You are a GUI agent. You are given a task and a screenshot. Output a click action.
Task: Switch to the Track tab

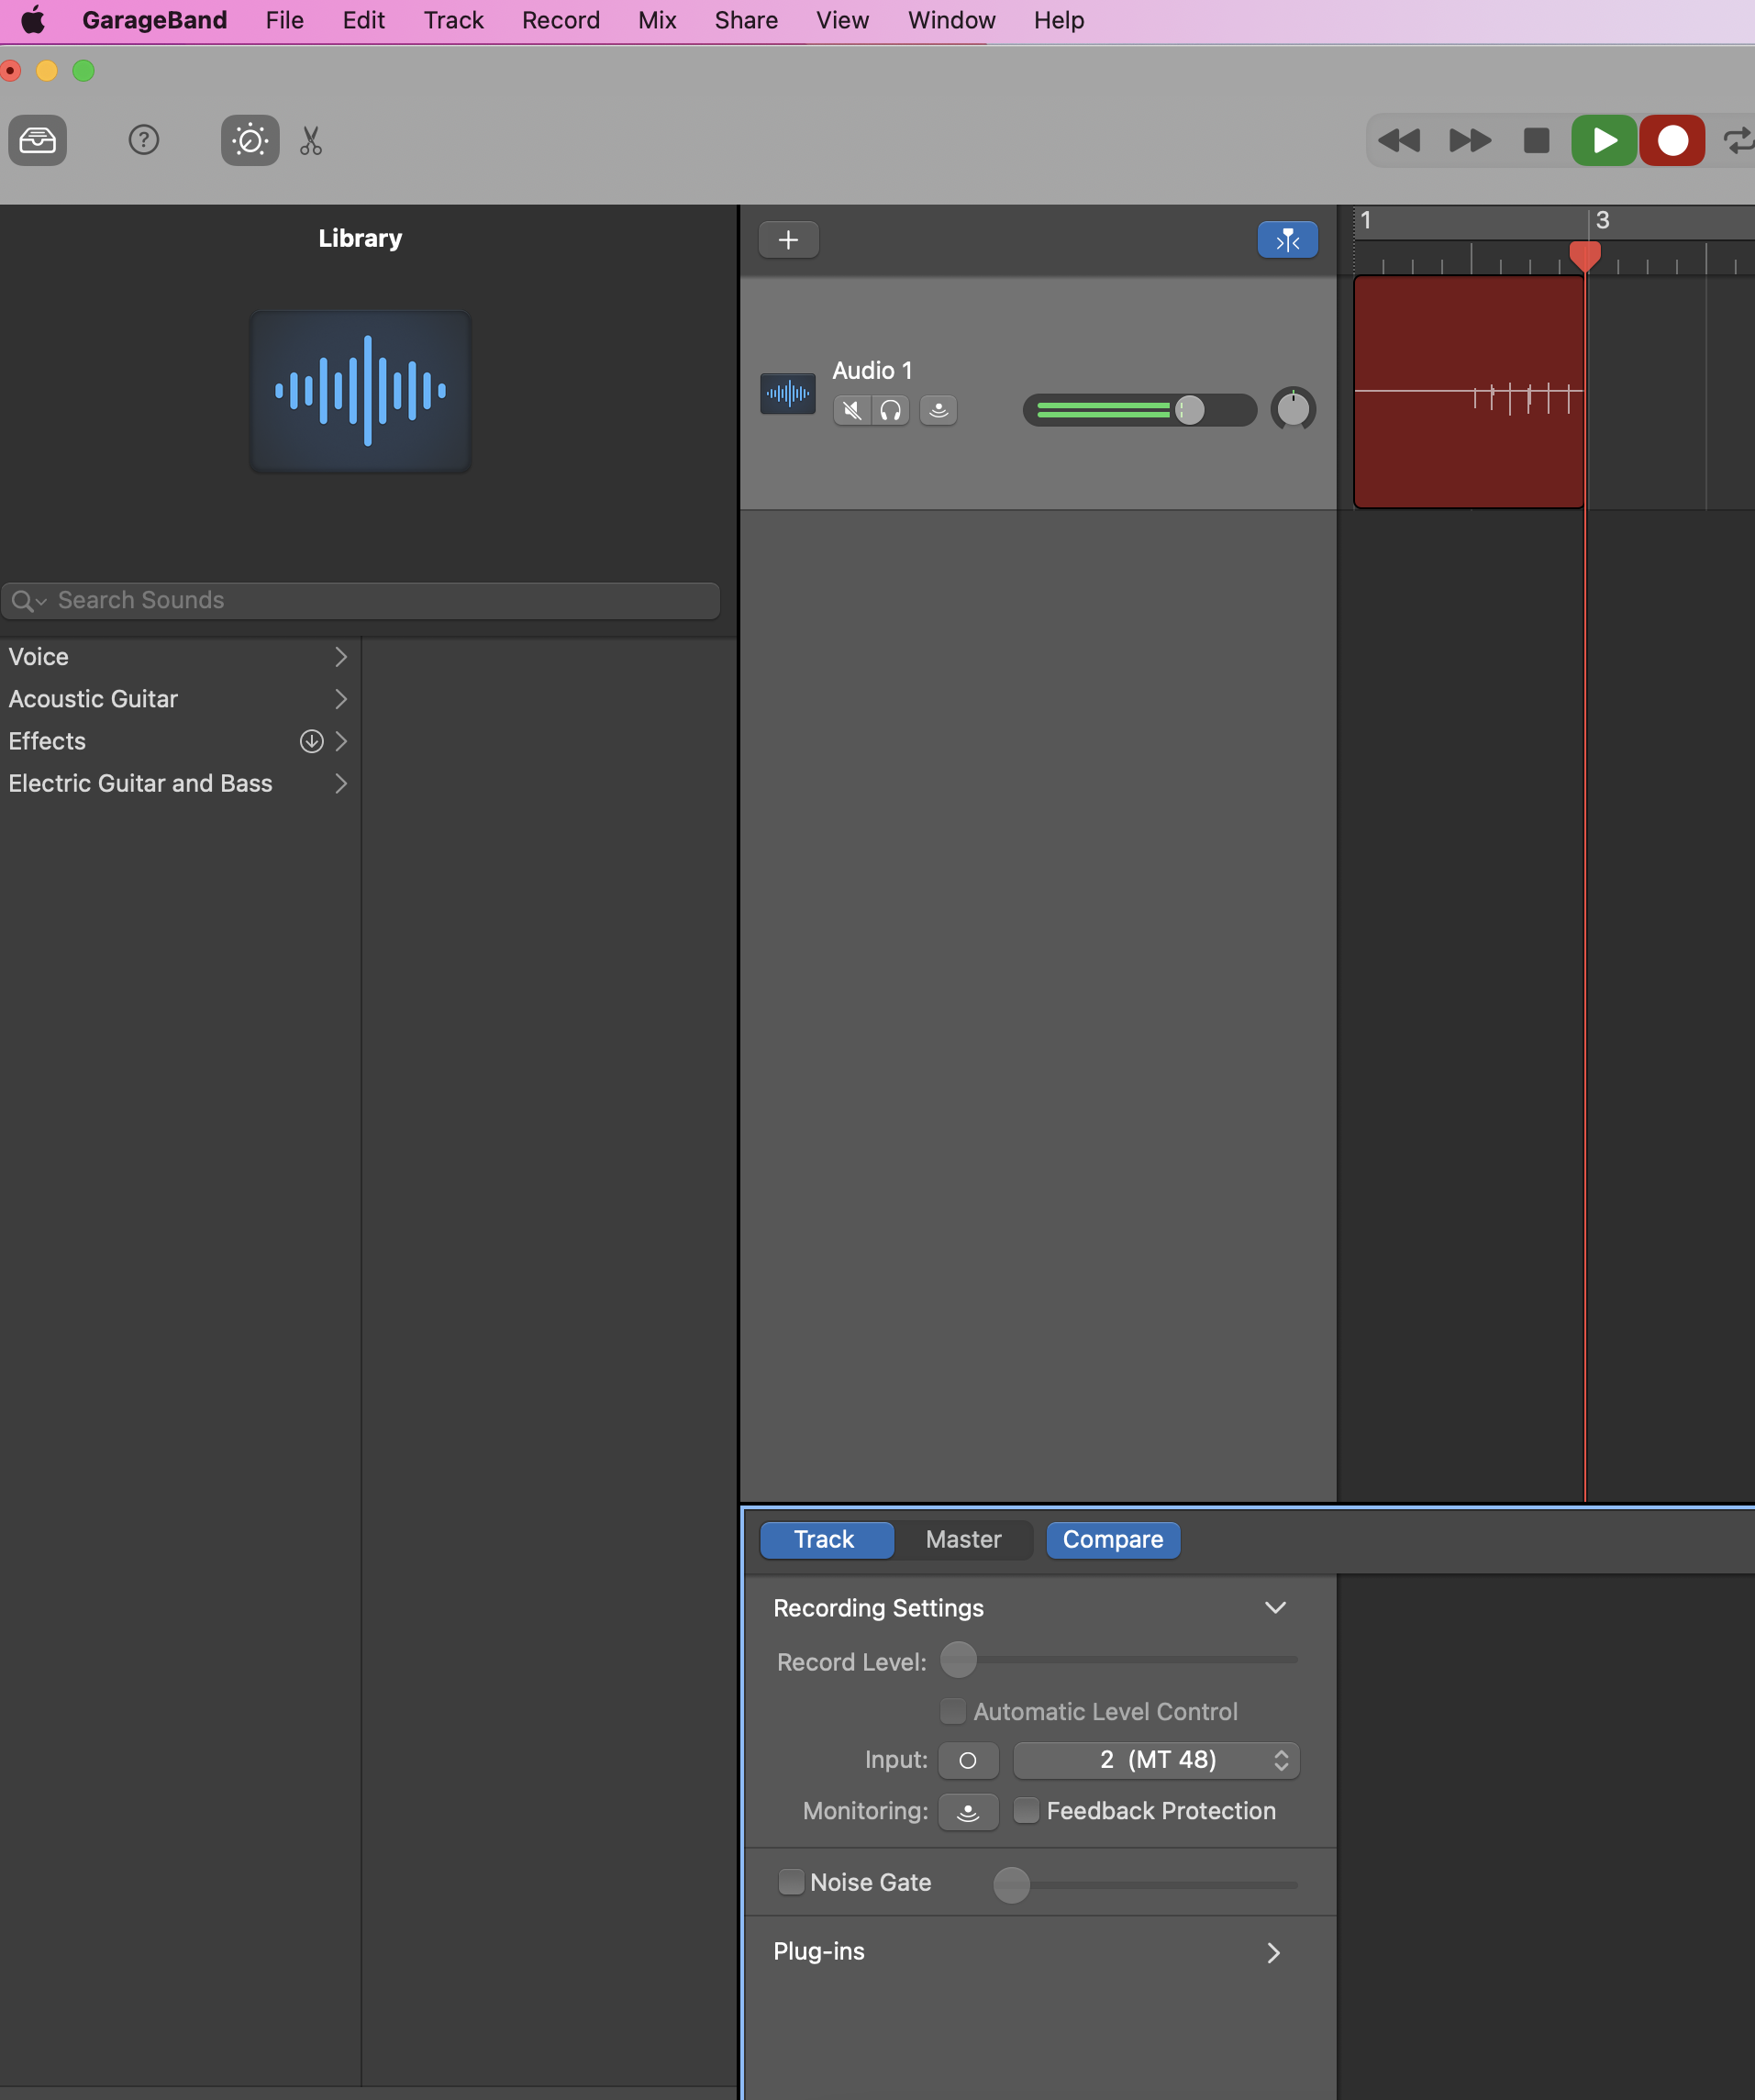(x=826, y=1540)
